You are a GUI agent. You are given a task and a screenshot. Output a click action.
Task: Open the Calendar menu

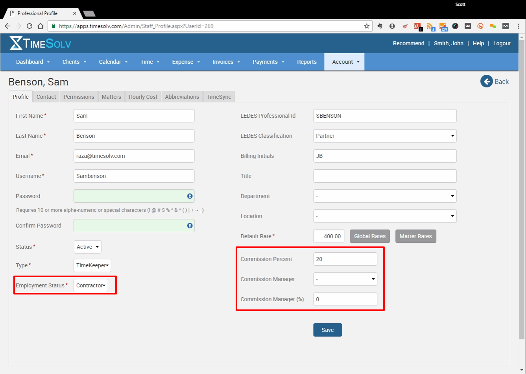[113, 62]
